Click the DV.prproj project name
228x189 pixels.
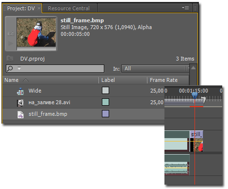coord(33,59)
